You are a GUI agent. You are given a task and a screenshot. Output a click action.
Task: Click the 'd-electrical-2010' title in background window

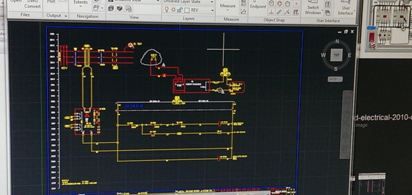tap(383, 118)
